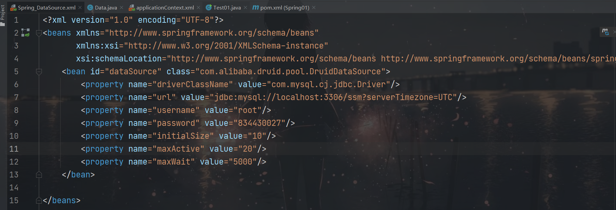
Task: Click the password value 834430027
Action: coord(259,123)
